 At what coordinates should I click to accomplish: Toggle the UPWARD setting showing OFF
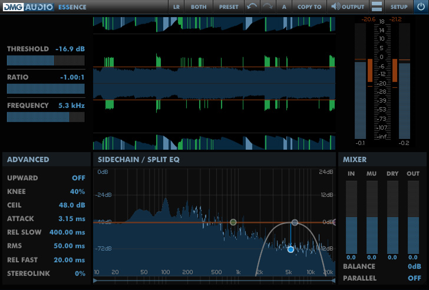(78, 178)
